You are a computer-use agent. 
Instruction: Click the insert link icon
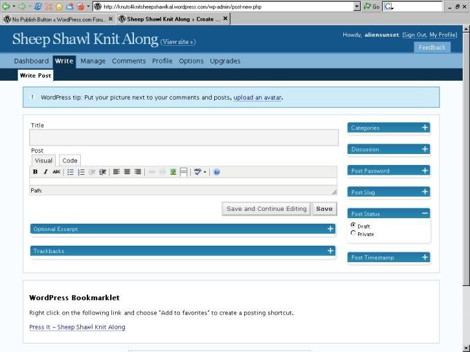(x=152, y=172)
